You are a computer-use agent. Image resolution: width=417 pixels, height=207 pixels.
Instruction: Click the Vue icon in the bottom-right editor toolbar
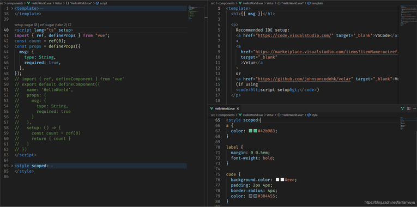pos(403,108)
